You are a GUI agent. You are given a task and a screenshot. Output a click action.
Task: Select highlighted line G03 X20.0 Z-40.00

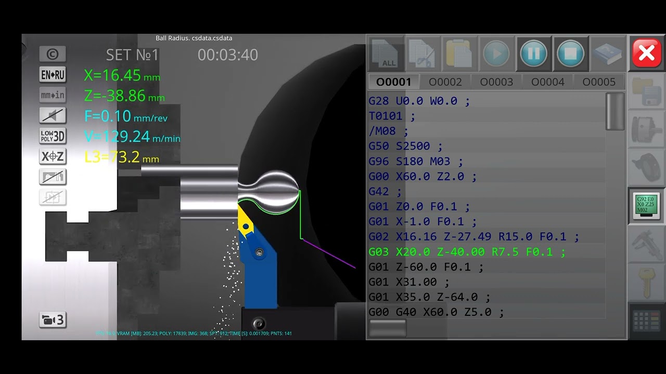[x=467, y=252]
